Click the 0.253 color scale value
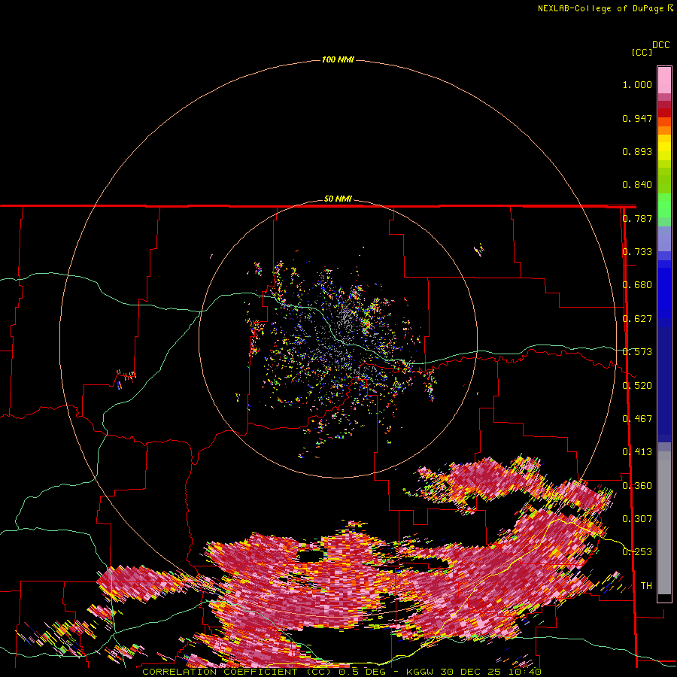This screenshot has width=677, height=677. click(637, 552)
